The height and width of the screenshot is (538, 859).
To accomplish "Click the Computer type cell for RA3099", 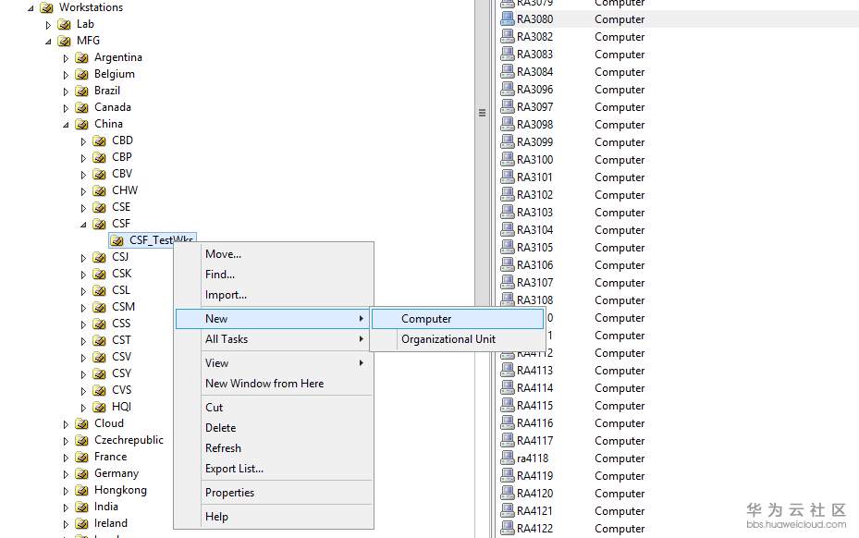I will click(620, 142).
